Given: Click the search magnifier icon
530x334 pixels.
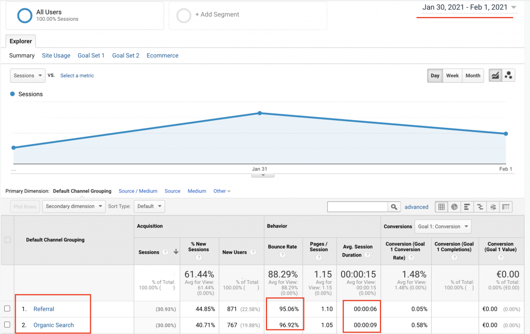Looking at the screenshot, I should pyautogui.click(x=394, y=207).
